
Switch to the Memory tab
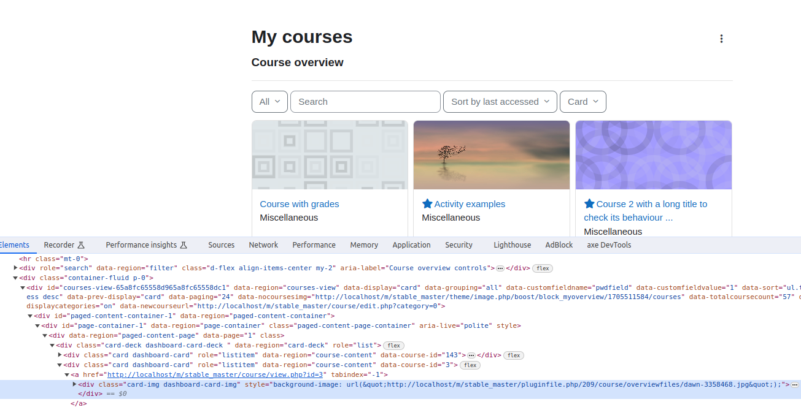point(364,245)
